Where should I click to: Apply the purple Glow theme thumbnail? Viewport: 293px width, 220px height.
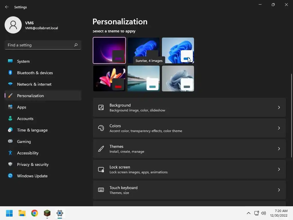pos(109,50)
